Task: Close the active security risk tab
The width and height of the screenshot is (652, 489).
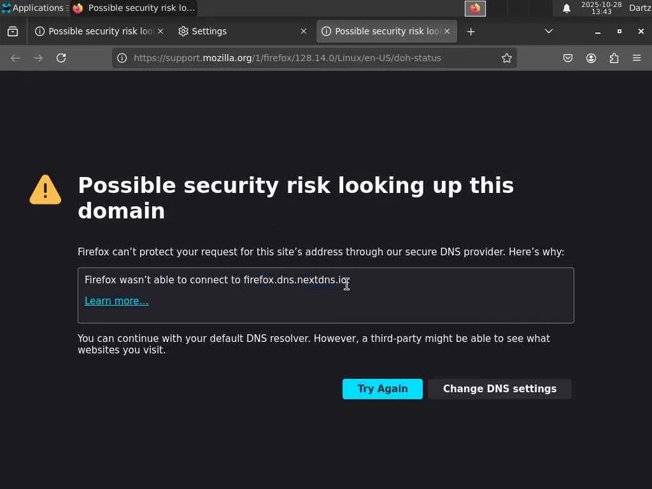Action: [447, 31]
